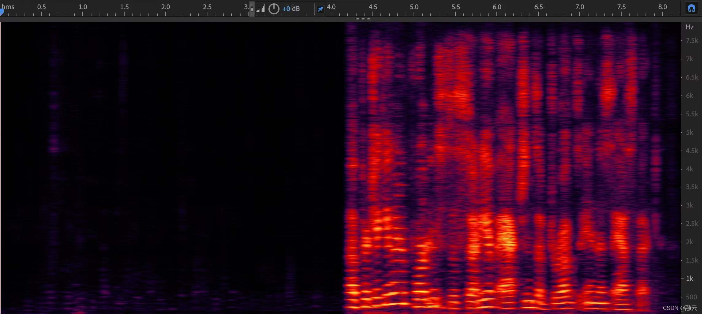Click the 6.5 mark on time ruler
Image resolution: width=702 pixels, height=314 pixels.
[x=538, y=7]
